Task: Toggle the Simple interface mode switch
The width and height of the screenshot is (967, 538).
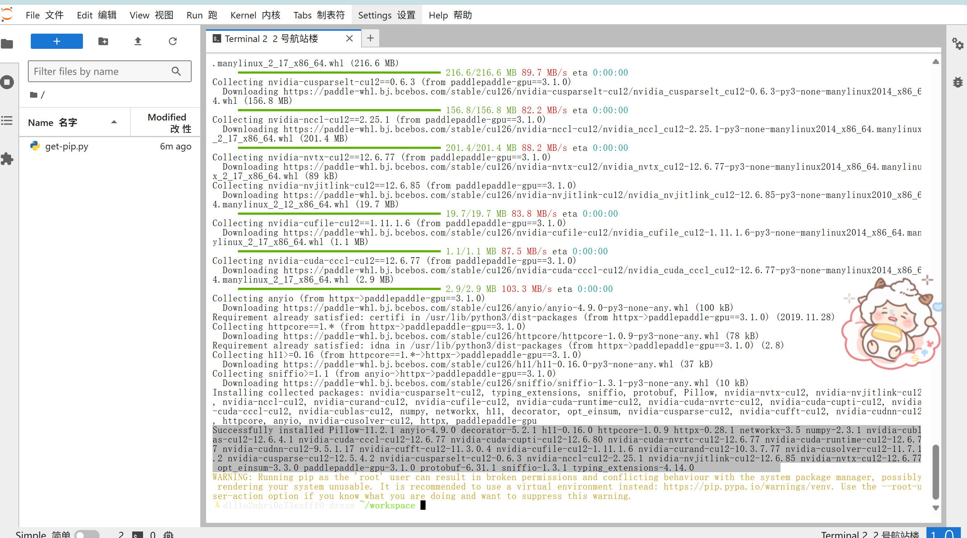Action: coord(87,534)
